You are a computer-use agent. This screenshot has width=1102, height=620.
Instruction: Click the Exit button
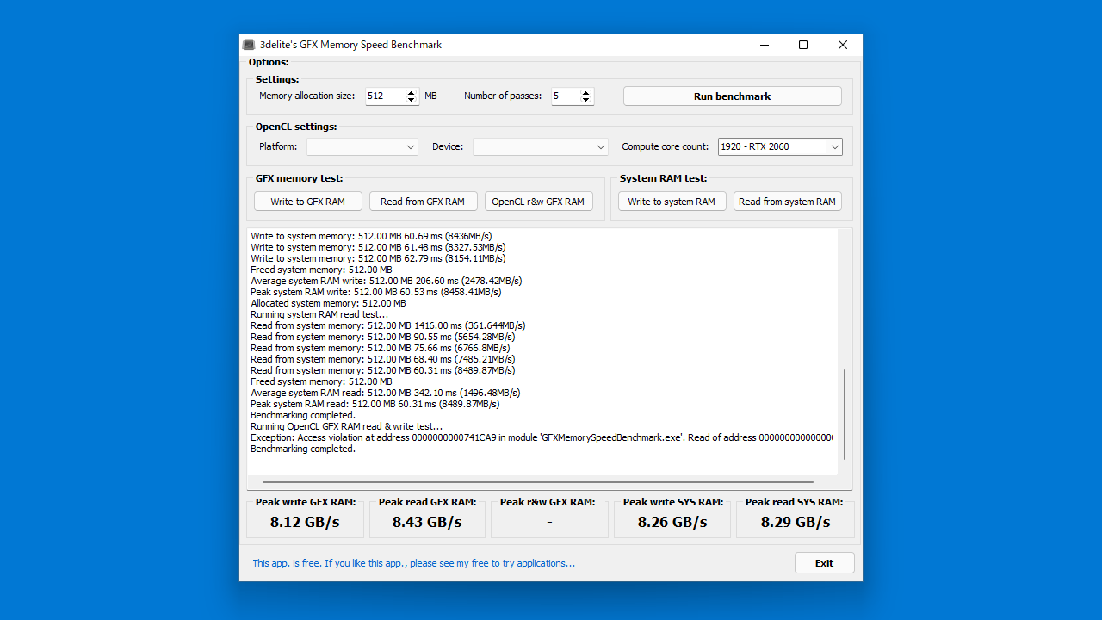[825, 563]
